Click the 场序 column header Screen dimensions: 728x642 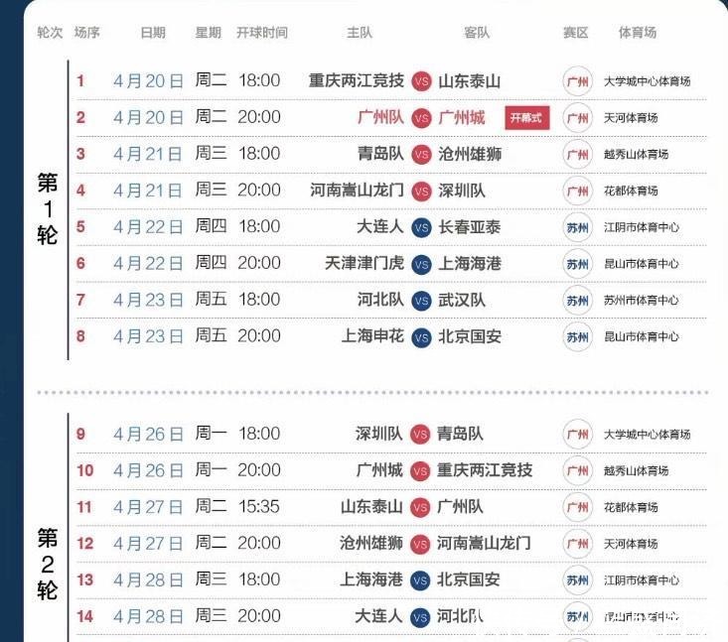coord(87,33)
